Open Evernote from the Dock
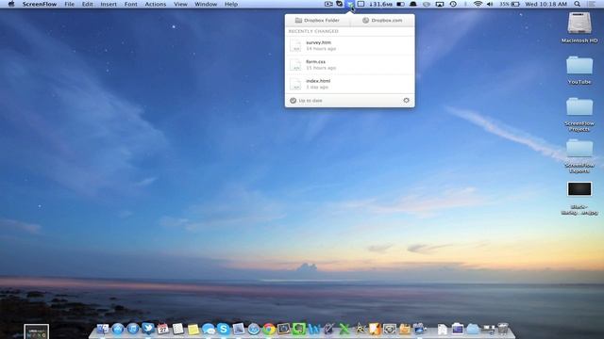This screenshot has width=604, height=339. pos(299,329)
